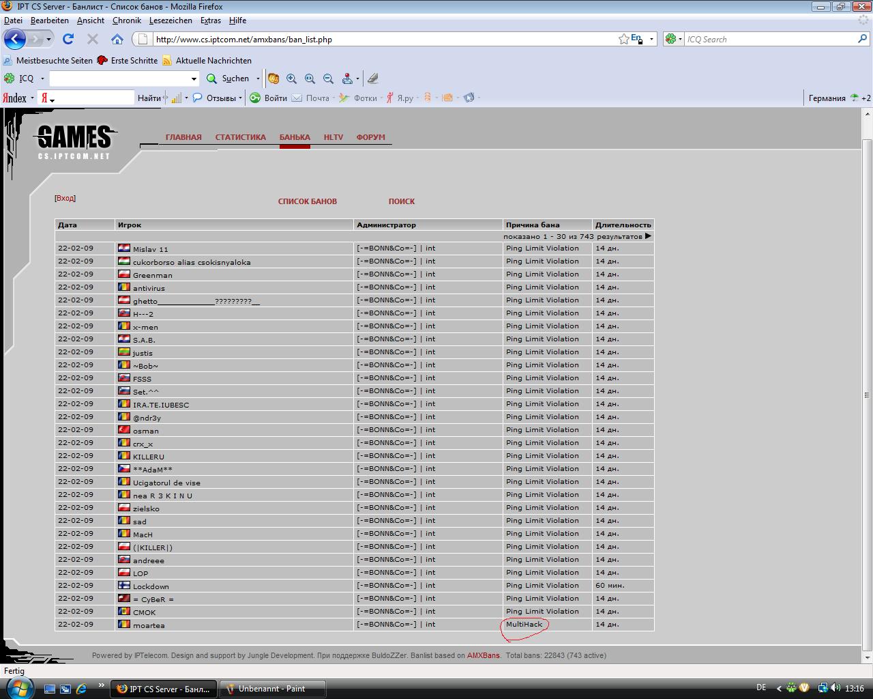
Task: Open the Extras menu
Action: [211, 20]
